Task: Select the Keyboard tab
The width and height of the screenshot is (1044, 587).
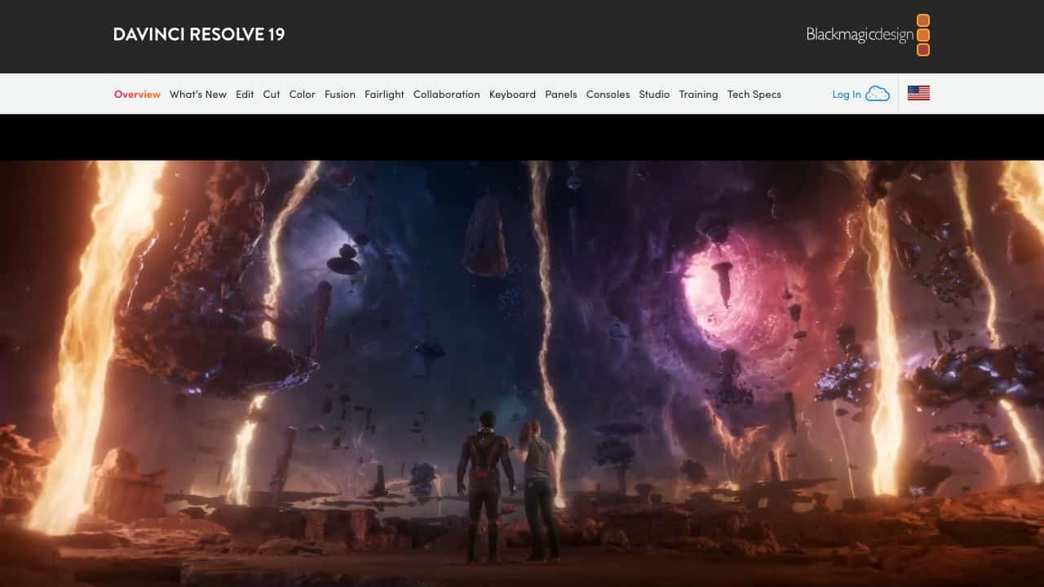Action: (512, 95)
